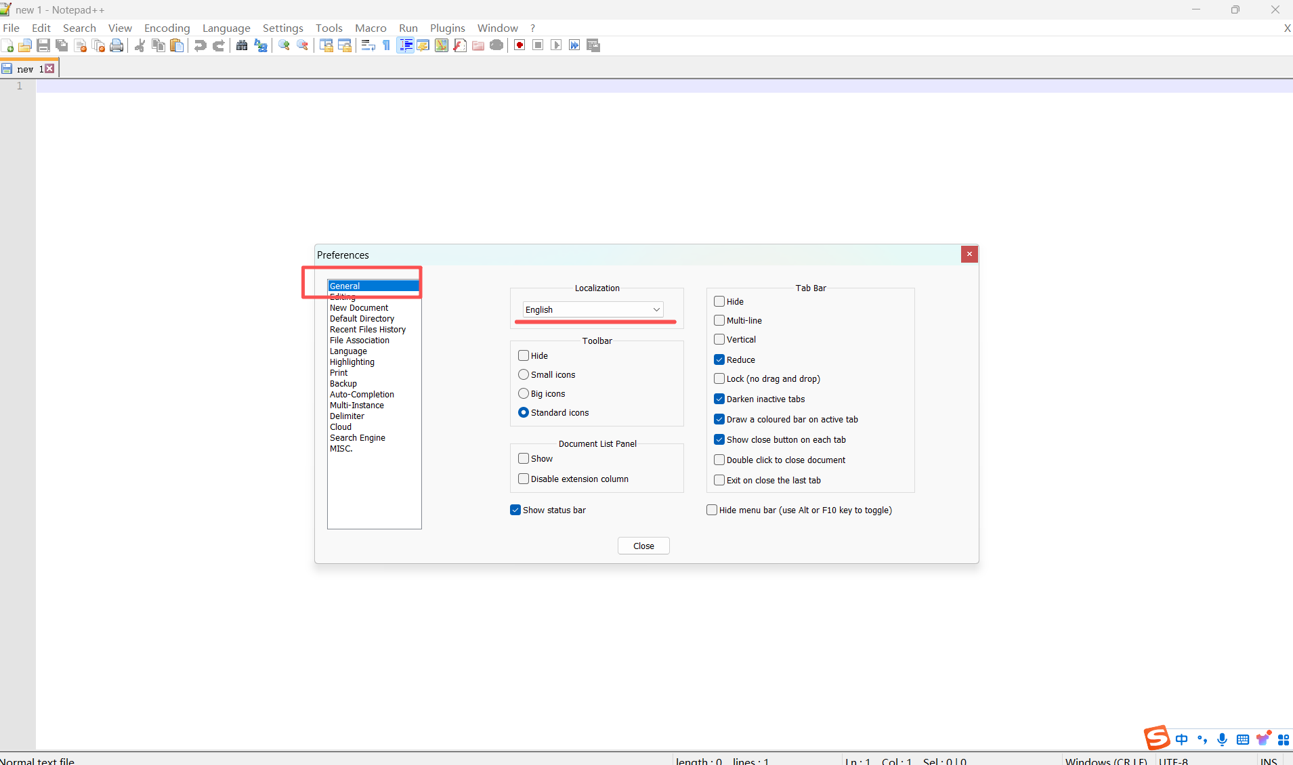Play back the recorded macro
The image size is (1293, 765).
pyautogui.click(x=556, y=45)
